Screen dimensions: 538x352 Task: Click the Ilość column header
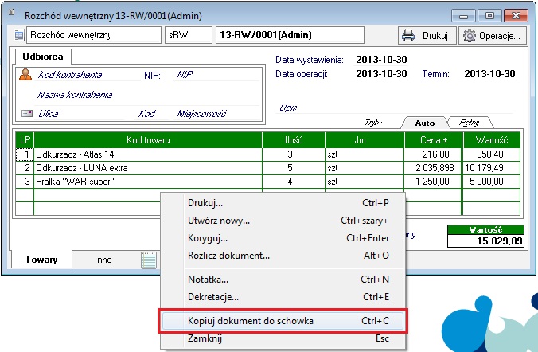coord(294,140)
